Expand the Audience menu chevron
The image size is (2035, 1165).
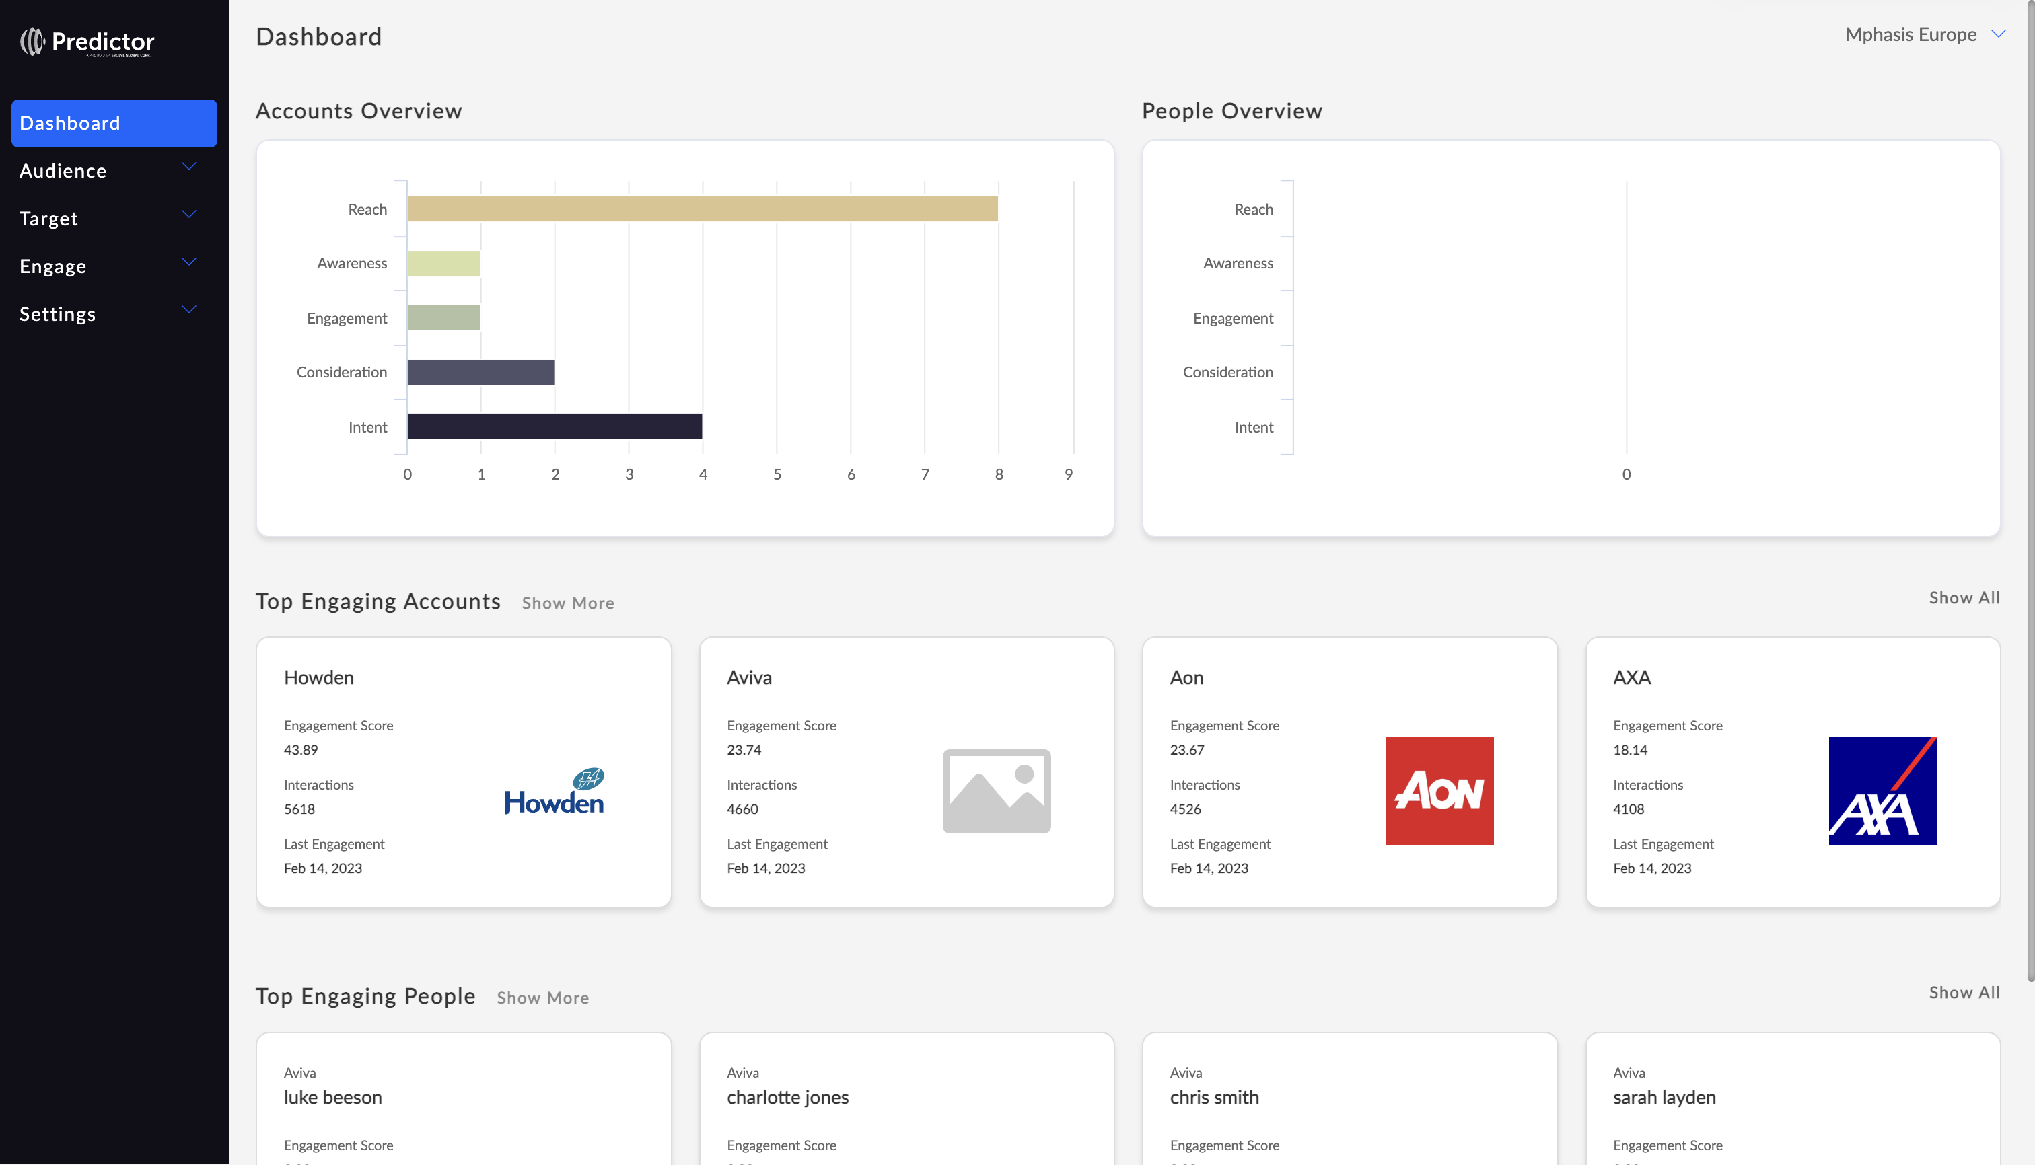click(x=189, y=166)
